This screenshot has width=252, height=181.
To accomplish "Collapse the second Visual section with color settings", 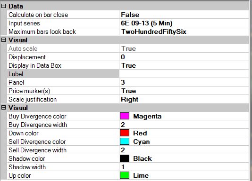I will coord(3,108).
